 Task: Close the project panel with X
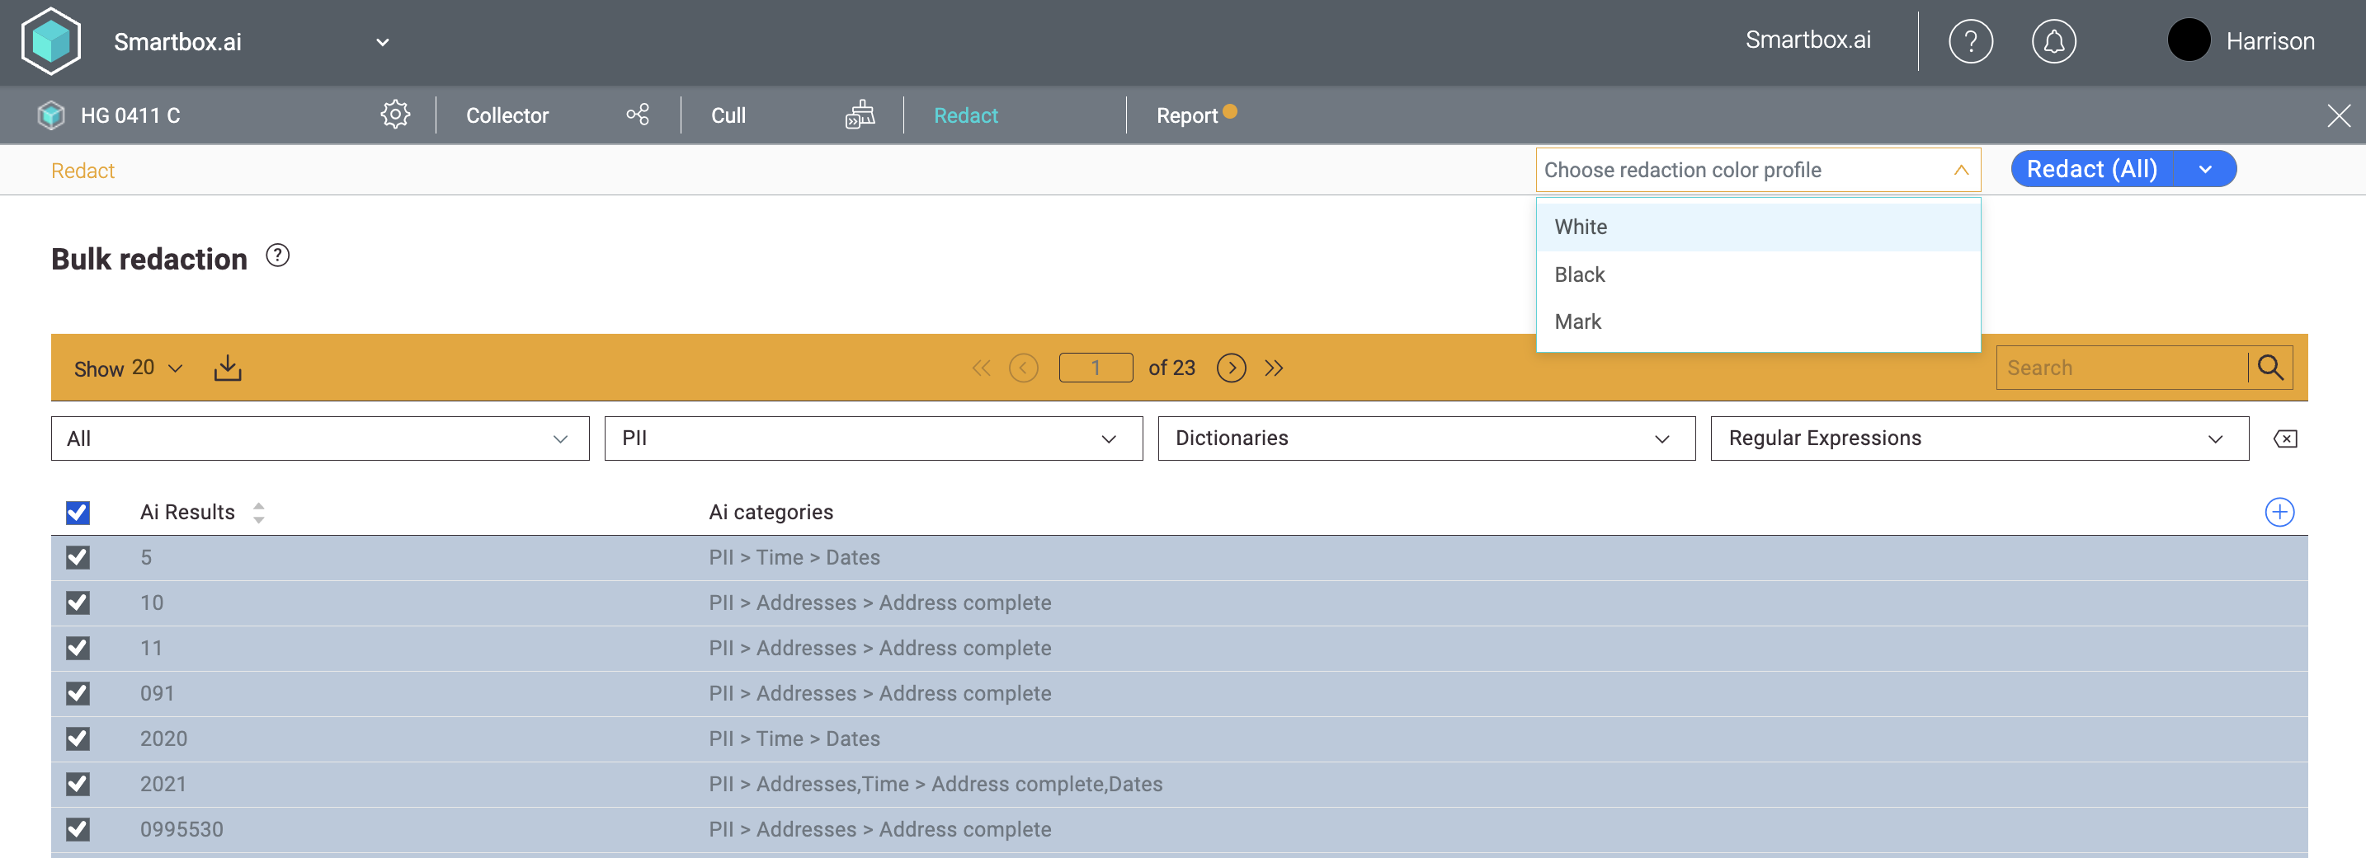click(2339, 115)
